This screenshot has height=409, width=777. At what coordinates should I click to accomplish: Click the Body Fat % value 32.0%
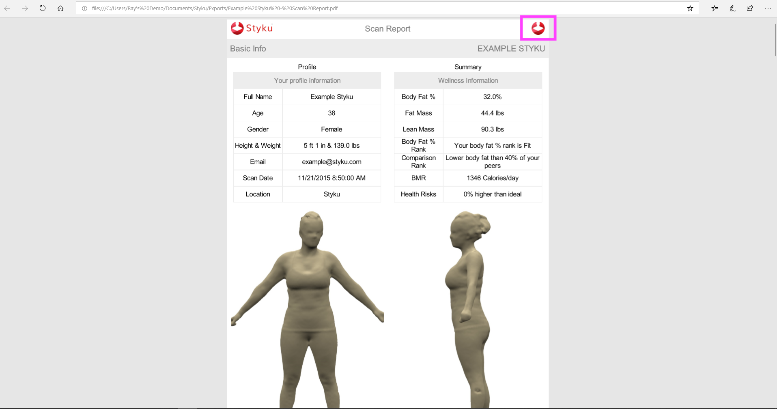[492, 97]
